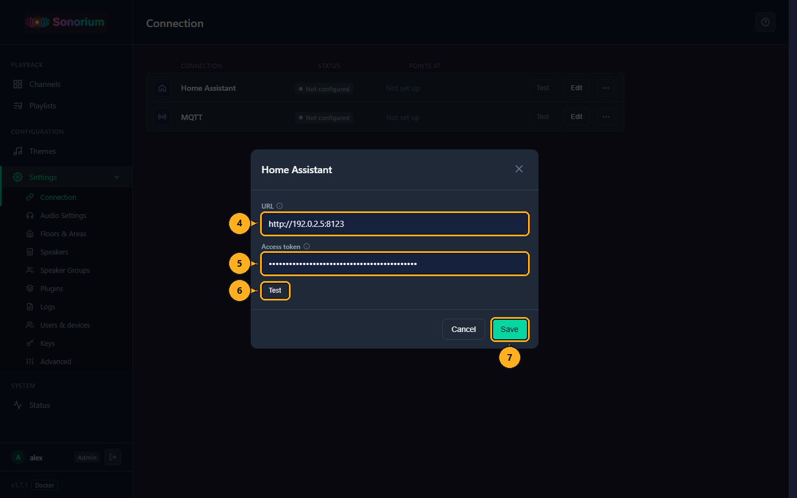Click the Test button in the dialog
The height and width of the screenshot is (498, 797).
[x=275, y=290]
